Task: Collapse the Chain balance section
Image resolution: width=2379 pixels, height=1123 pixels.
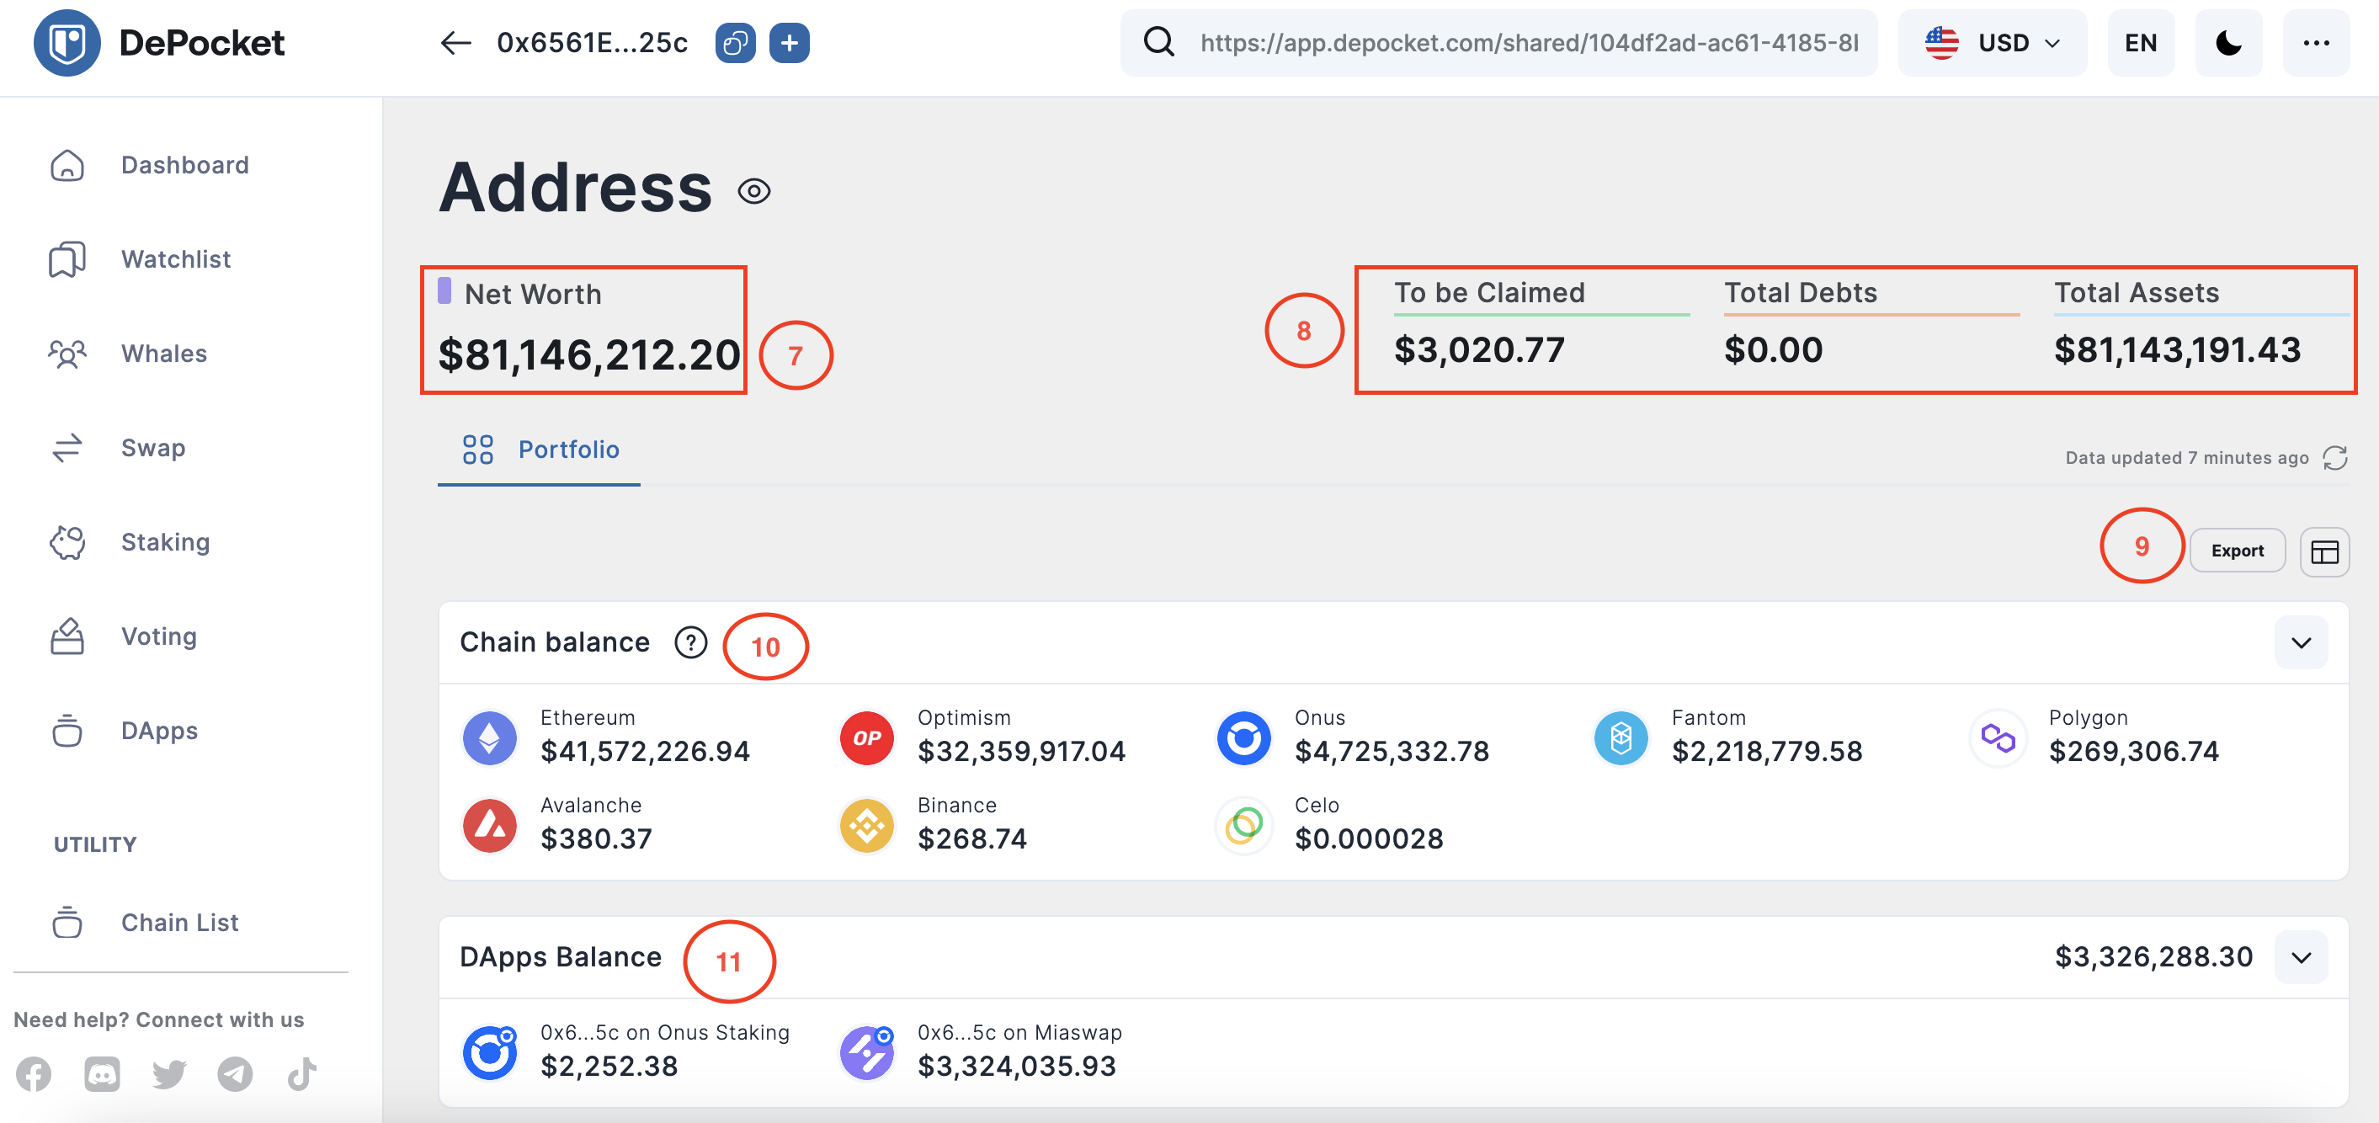Action: [x=2301, y=641]
